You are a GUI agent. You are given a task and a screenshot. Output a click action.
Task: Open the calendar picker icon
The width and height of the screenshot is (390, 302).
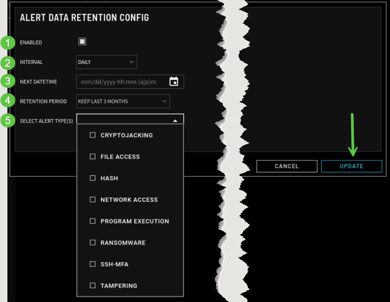[173, 82]
